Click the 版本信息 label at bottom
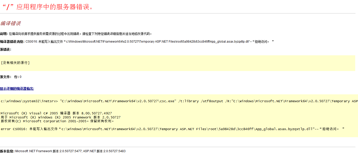358x158 pixels. click(x=7, y=151)
